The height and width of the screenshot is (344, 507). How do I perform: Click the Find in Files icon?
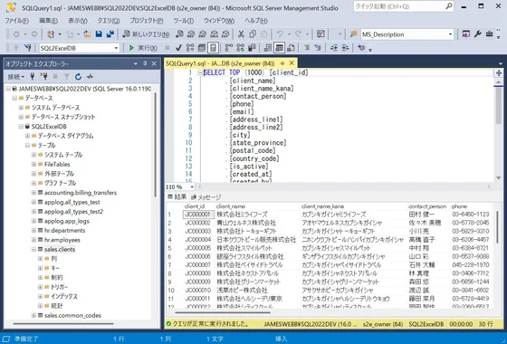point(354,34)
